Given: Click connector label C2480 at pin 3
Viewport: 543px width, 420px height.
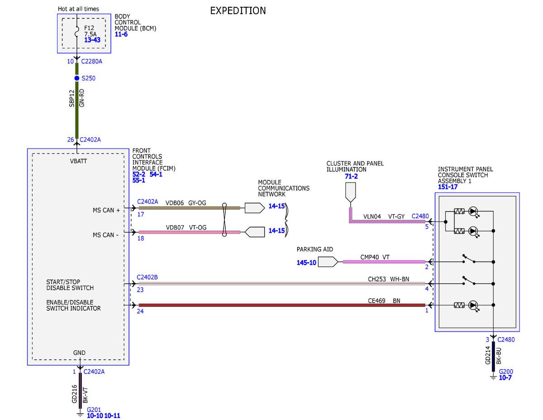Looking at the screenshot, I should point(506,339).
